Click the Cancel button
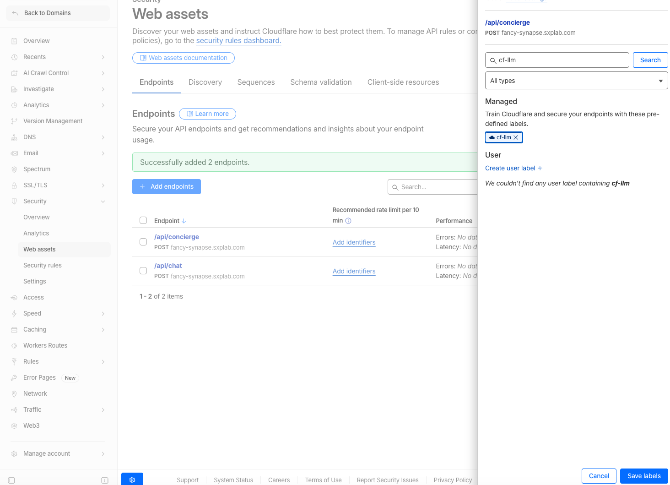Screen dimensions: 670x485 pos(599,476)
